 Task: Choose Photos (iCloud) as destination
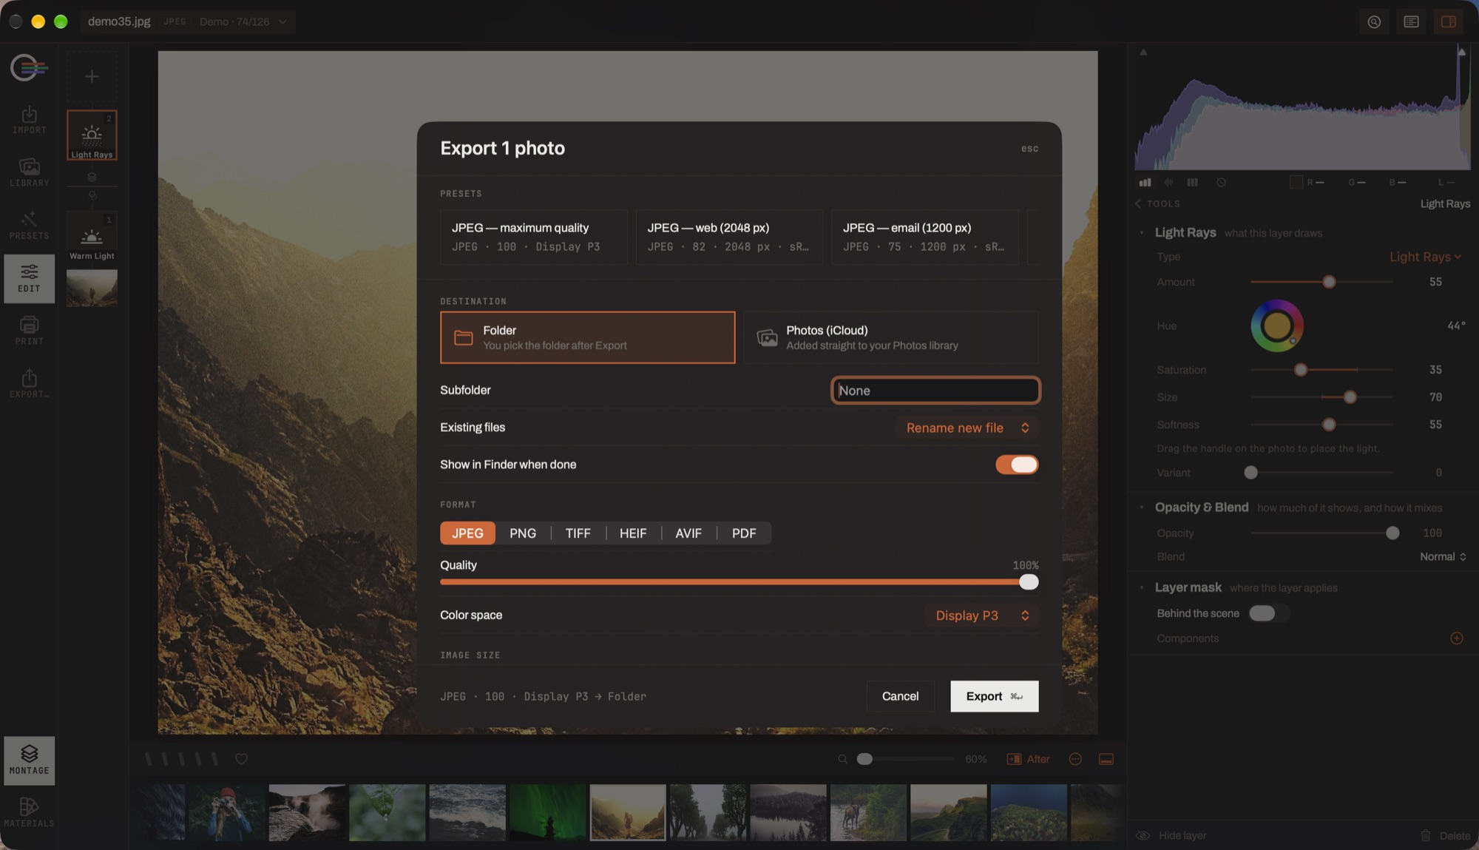tap(891, 337)
